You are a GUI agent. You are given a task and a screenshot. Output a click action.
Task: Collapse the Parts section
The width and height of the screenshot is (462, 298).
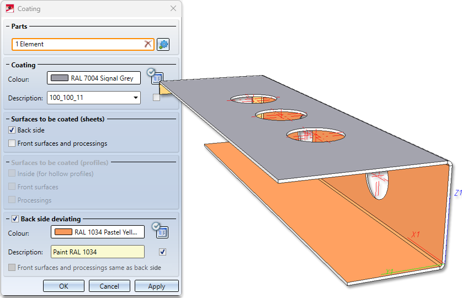(8, 26)
